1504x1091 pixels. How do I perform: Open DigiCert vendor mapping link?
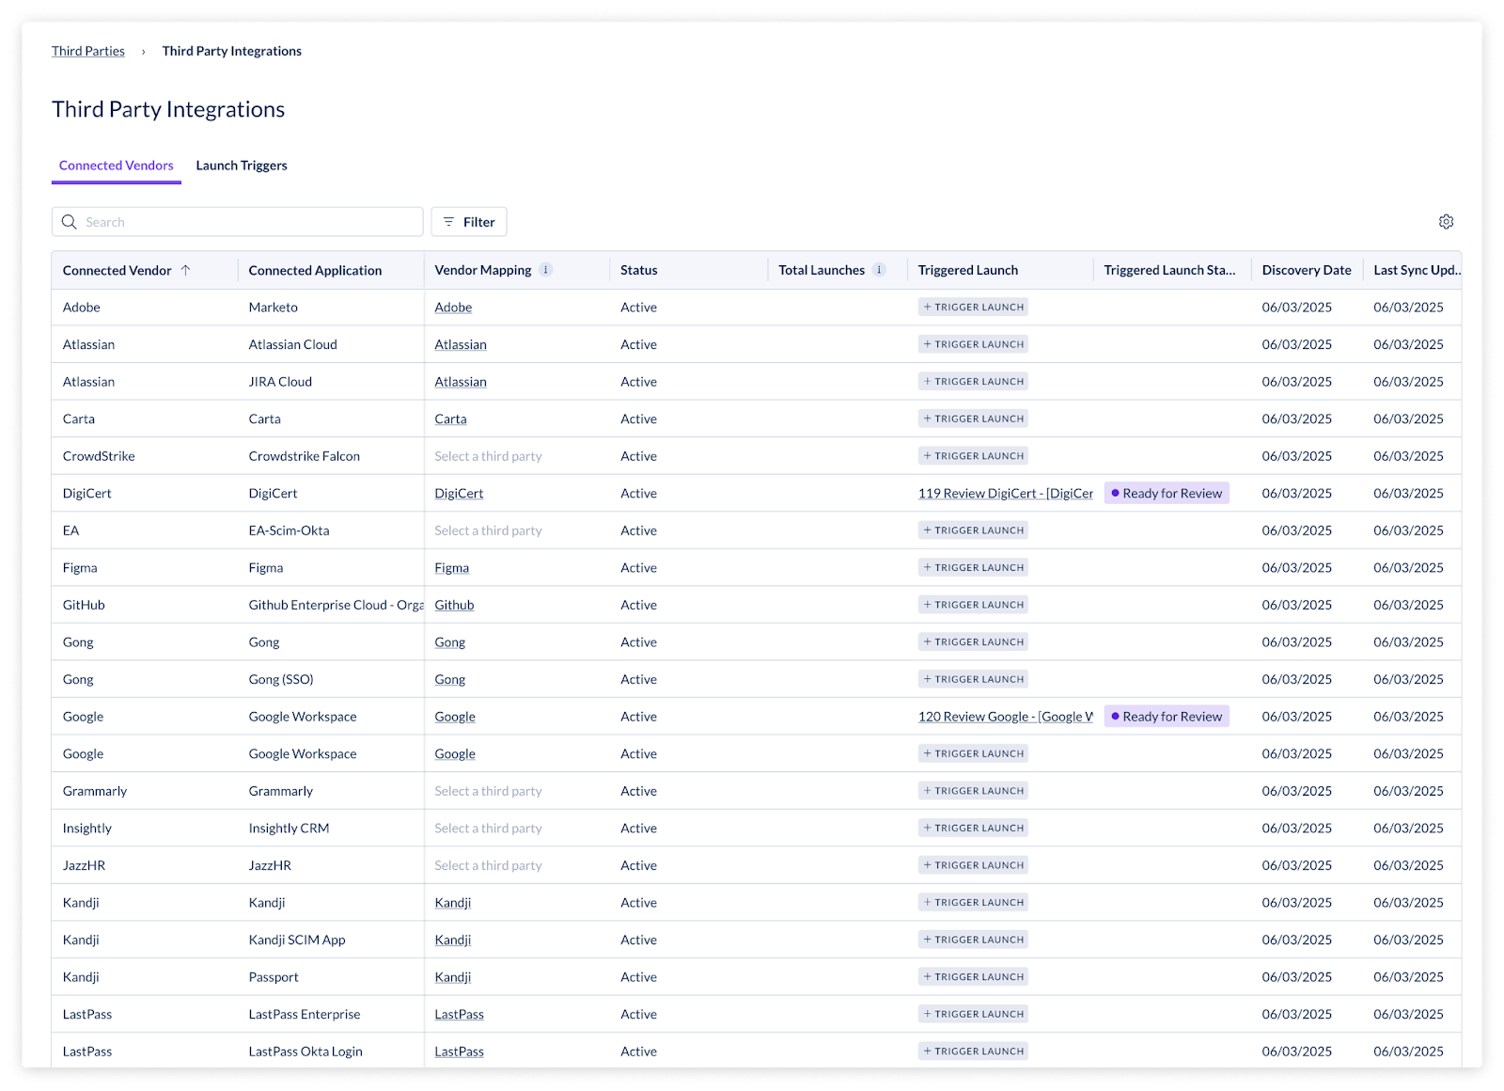[459, 494]
